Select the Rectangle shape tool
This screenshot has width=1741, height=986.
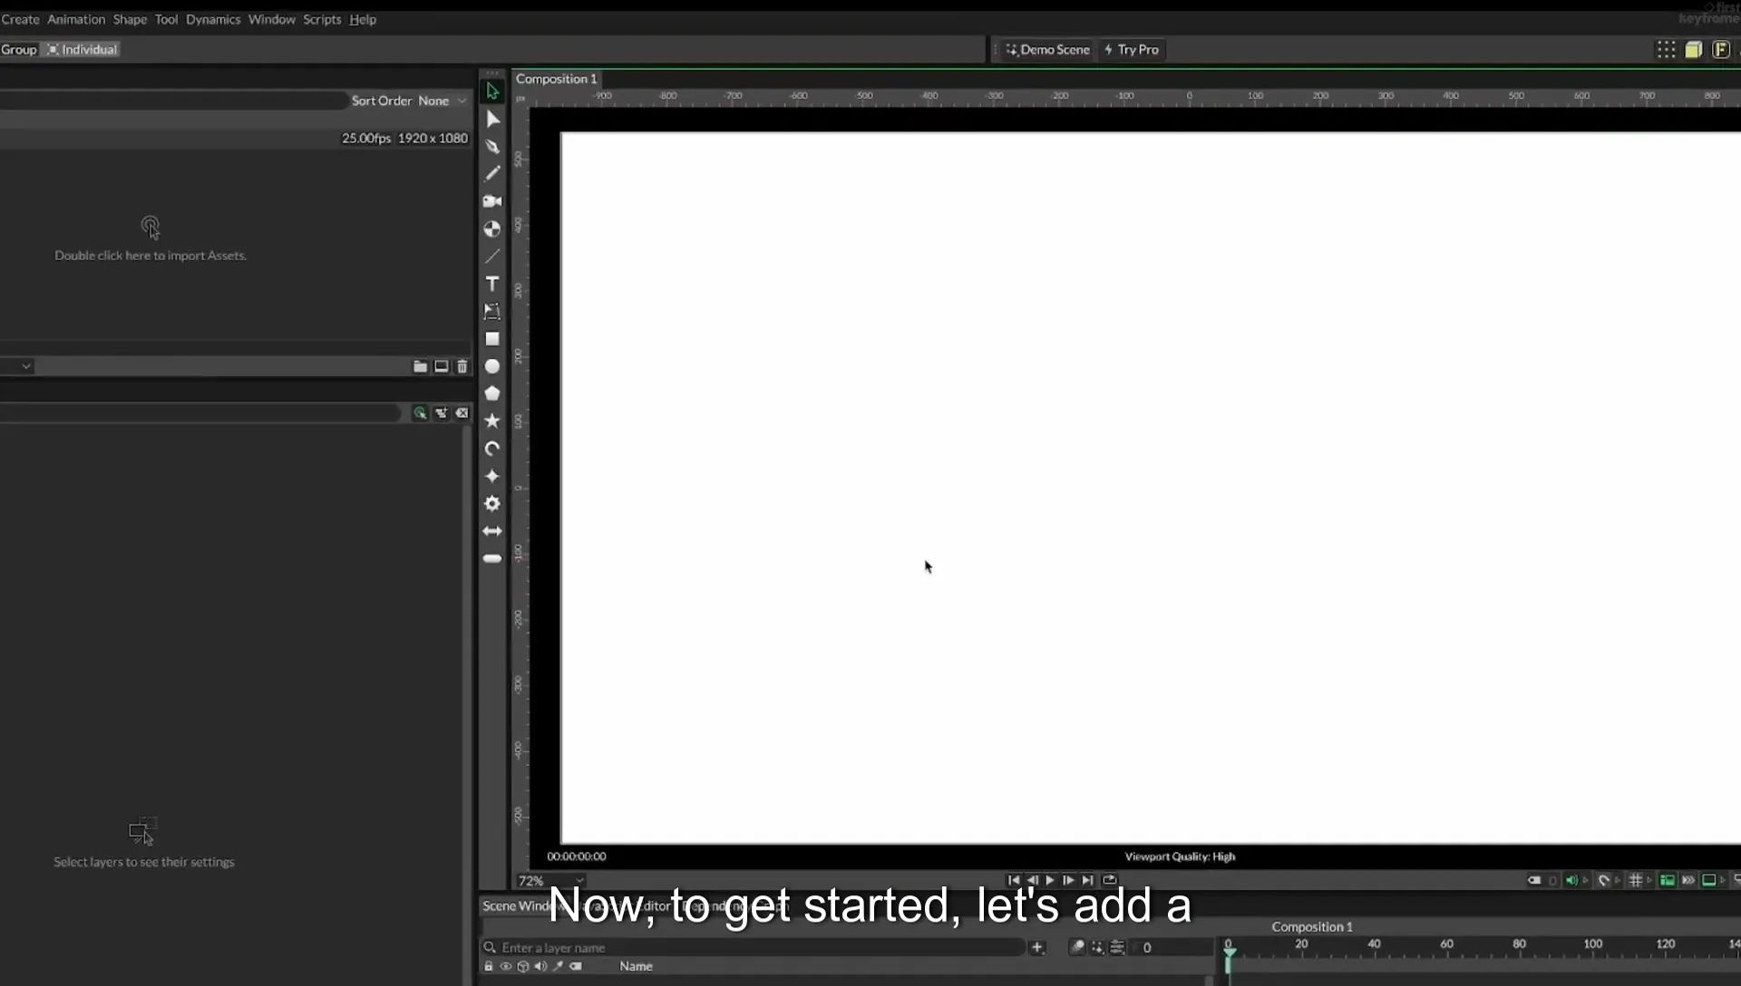492,339
